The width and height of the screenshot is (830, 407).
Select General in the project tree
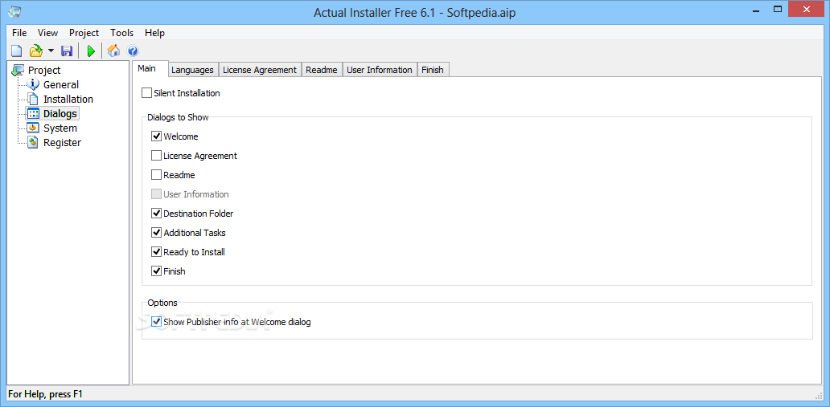click(61, 84)
